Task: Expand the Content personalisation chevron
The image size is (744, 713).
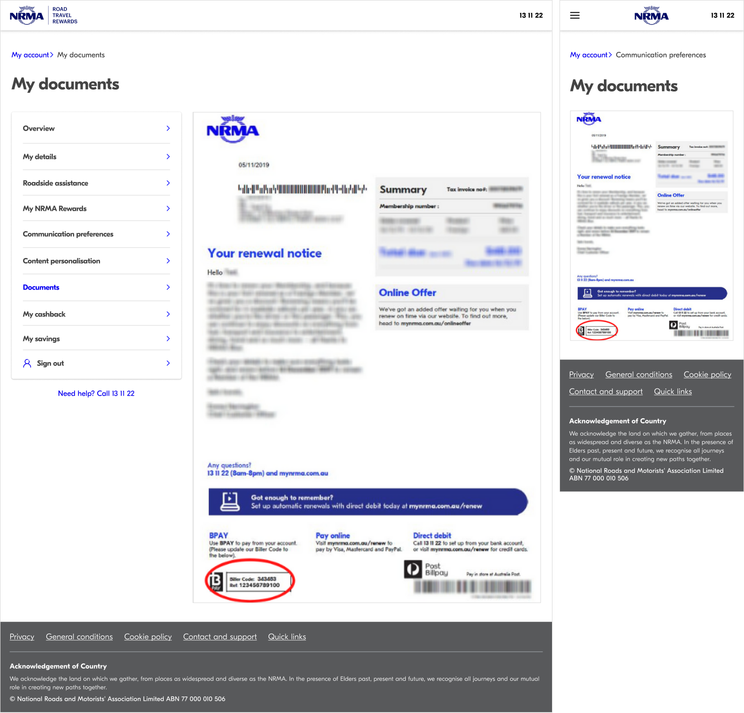Action: (168, 261)
